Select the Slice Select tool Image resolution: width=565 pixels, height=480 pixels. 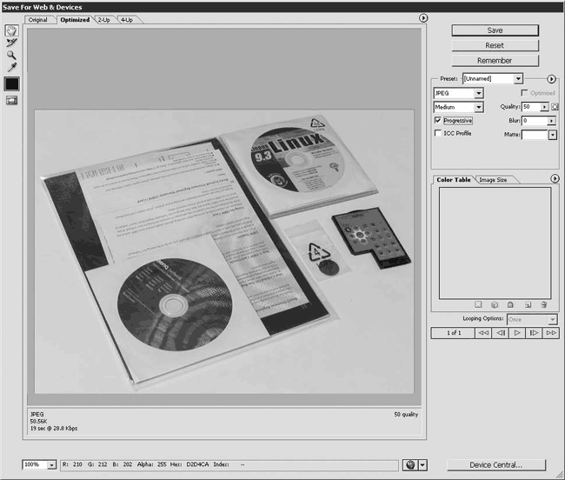click(x=11, y=43)
